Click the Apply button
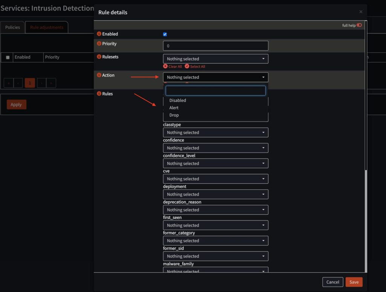 (16, 105)
